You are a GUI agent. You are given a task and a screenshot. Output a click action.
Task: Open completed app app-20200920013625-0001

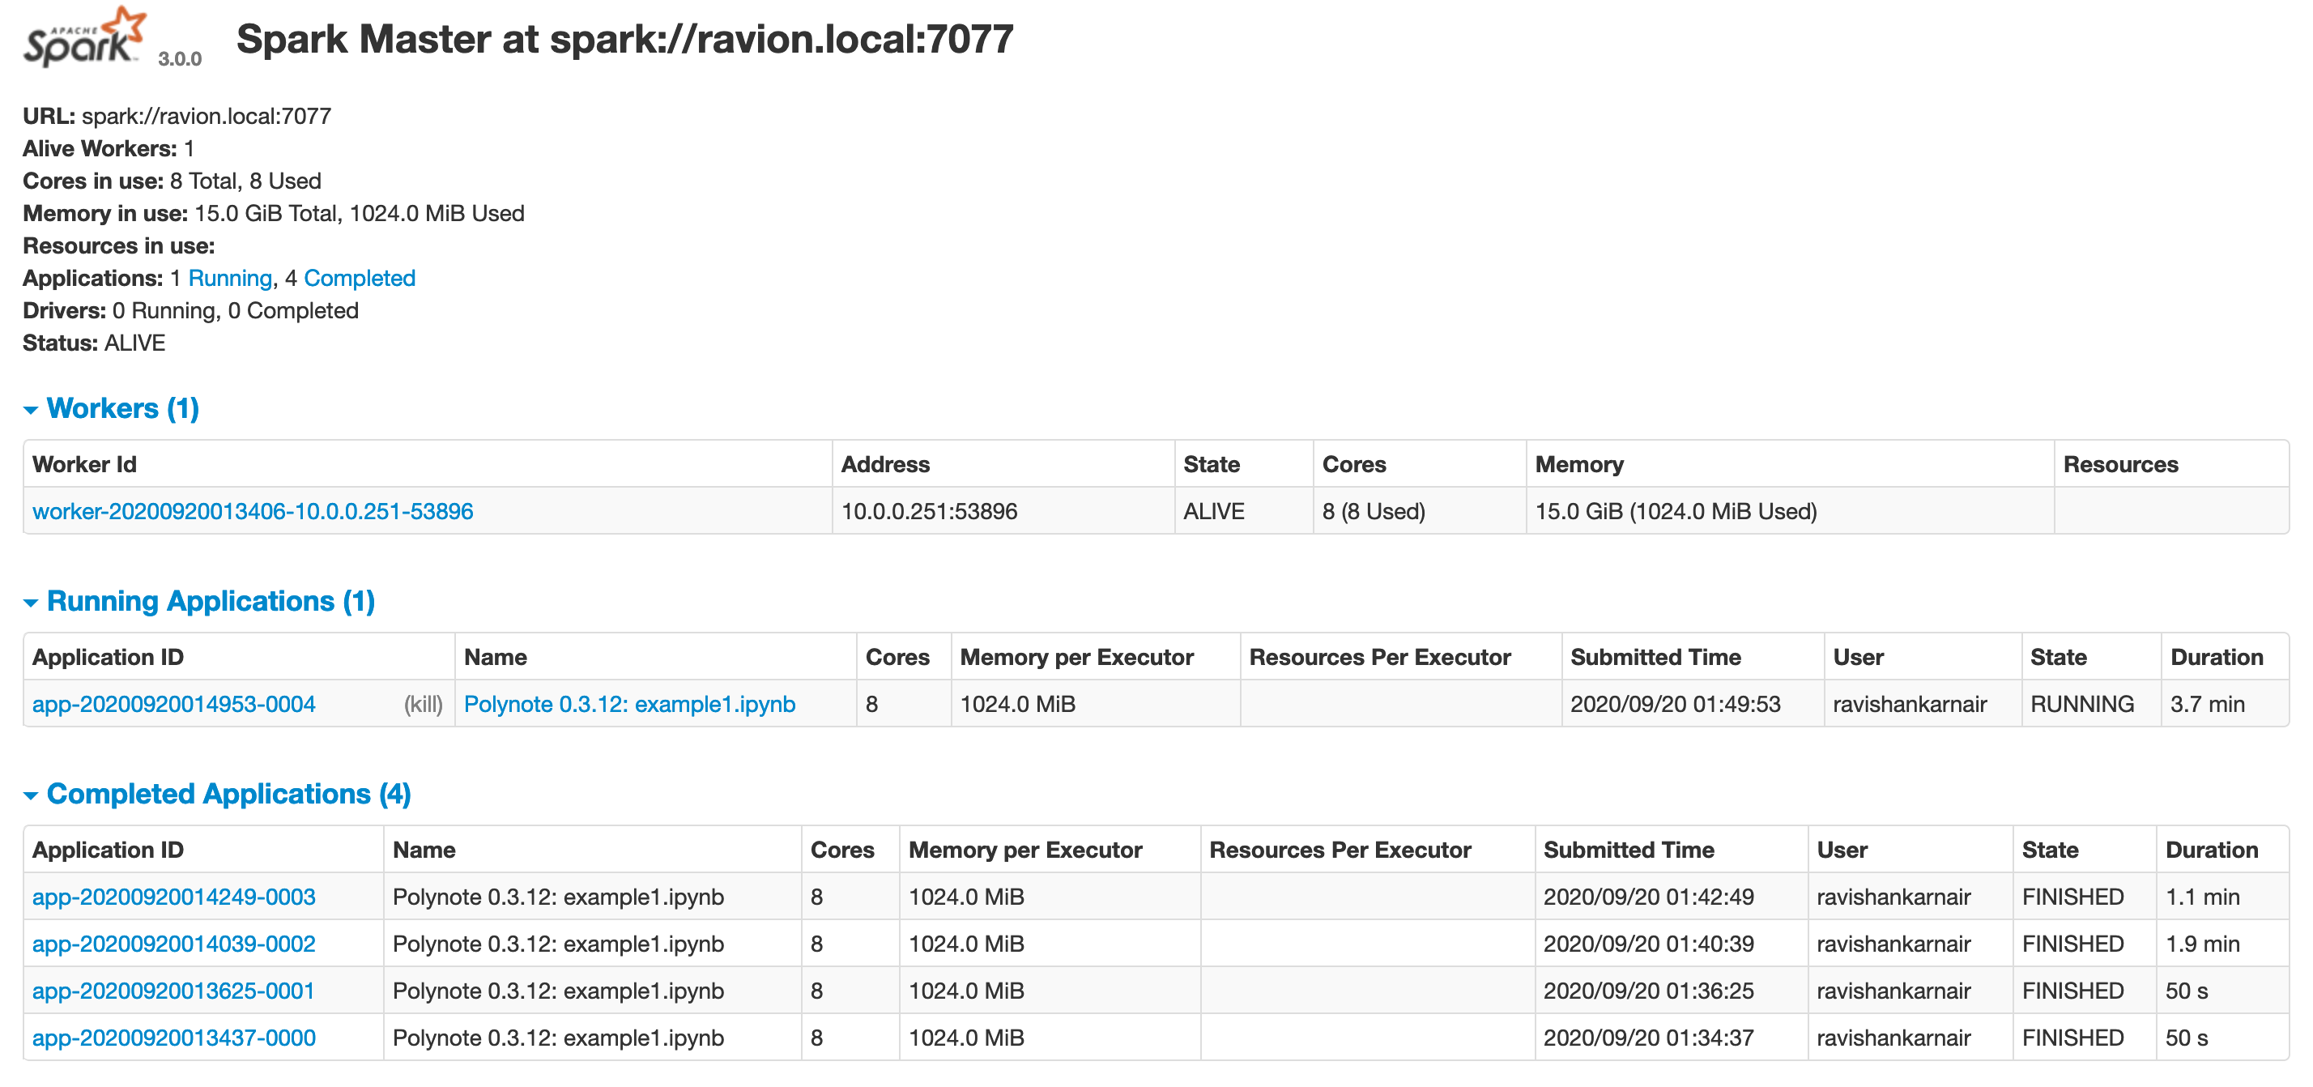pyautogui.click(x=173, y=991)
